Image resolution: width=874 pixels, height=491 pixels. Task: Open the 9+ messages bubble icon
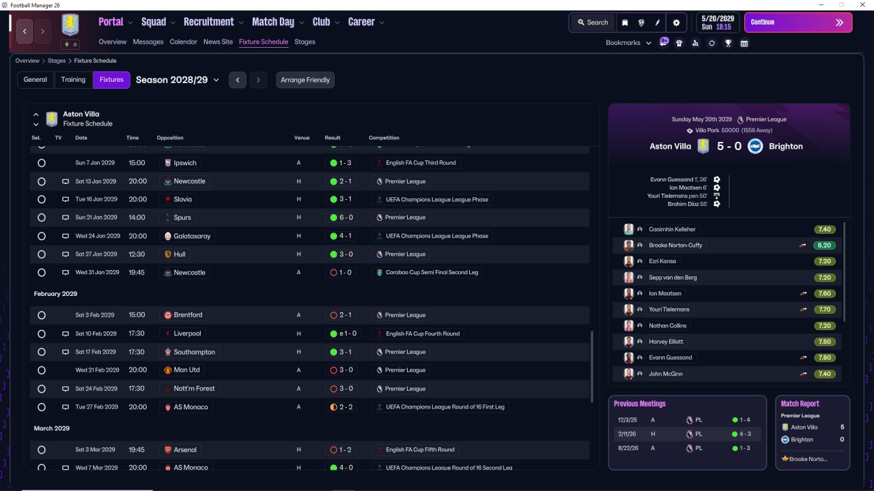pos(664,42)
